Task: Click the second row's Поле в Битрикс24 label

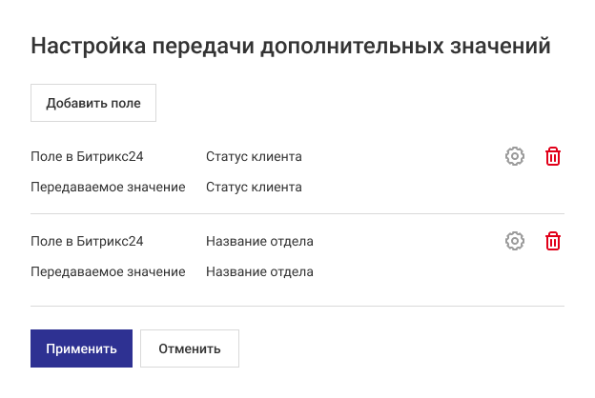Action: [87, 242]
